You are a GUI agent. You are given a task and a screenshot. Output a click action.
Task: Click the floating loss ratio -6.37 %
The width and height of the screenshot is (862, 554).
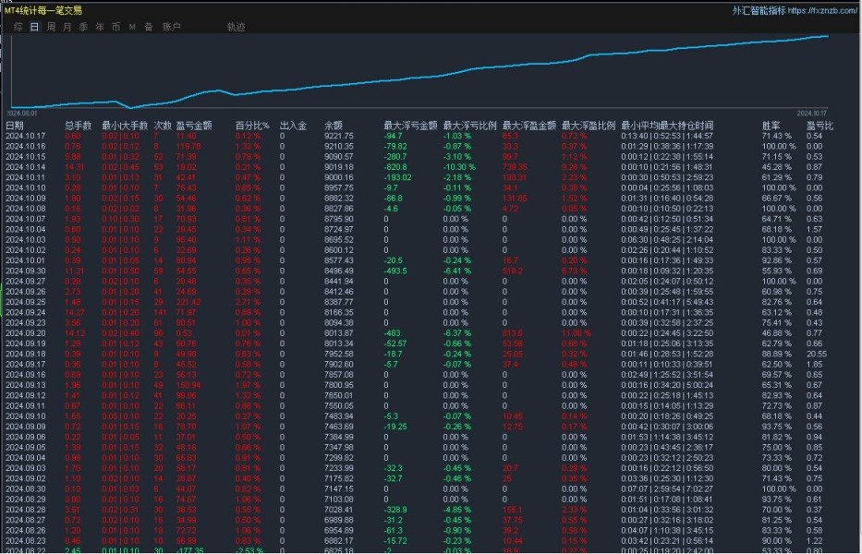tap(456, 333)
